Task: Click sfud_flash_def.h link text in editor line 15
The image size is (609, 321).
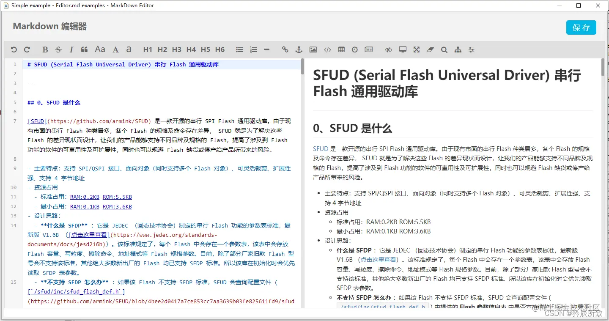Action: click(76, 291)
